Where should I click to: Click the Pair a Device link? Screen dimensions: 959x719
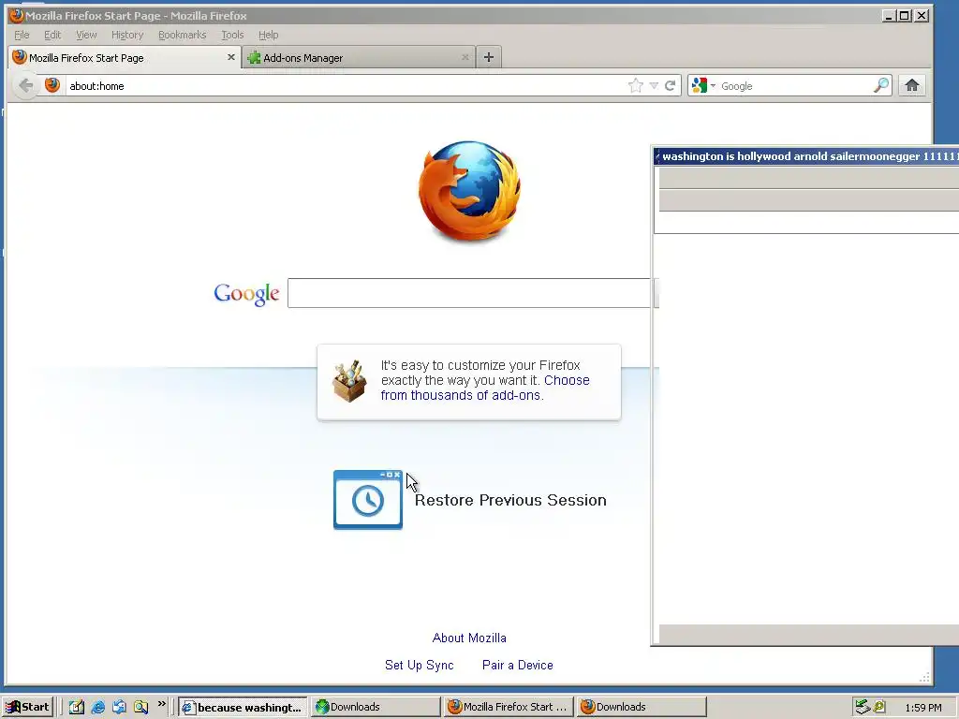pos(517,665)
